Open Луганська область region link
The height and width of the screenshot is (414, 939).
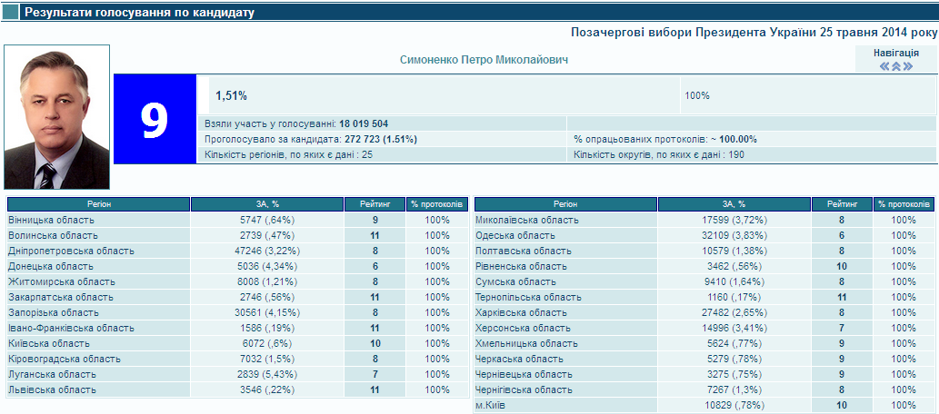[51, 374]
